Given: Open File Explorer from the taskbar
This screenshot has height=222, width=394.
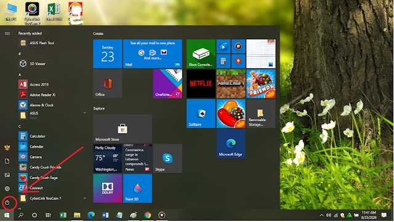Looking at the screenshot, I should tap(77, 215).
